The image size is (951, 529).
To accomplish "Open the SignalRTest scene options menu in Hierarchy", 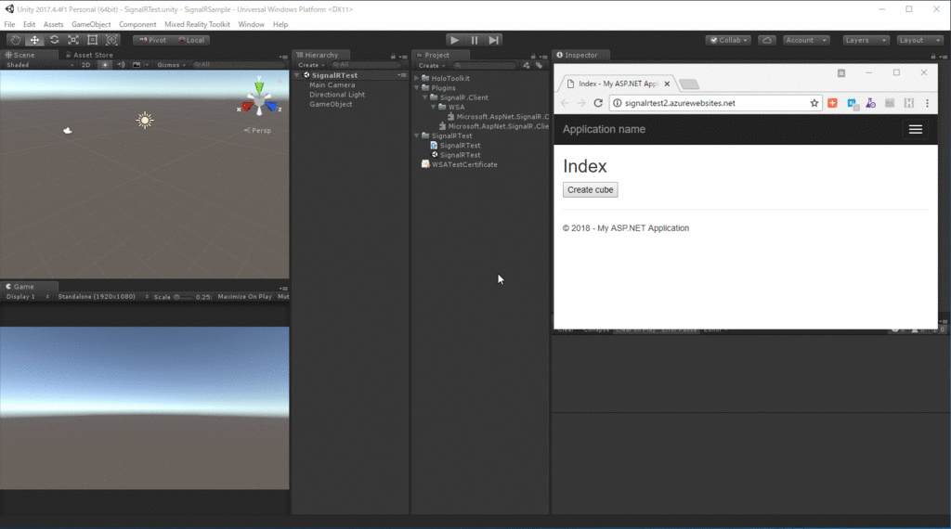I will click(401, 75).
